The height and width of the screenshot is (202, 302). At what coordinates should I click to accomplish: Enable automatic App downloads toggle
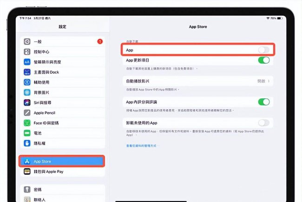(264, 50)
